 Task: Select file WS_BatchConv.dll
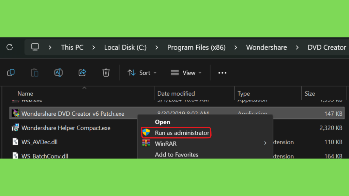coord(45,156)
